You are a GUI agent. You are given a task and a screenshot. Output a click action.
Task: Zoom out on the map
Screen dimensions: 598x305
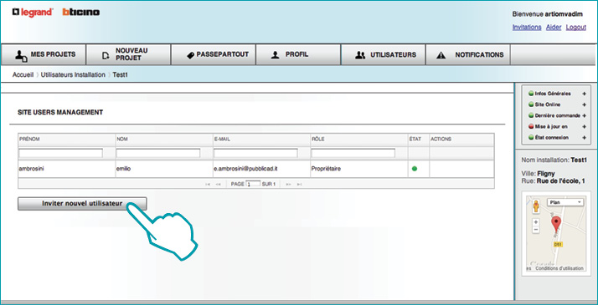click(536, 229)
